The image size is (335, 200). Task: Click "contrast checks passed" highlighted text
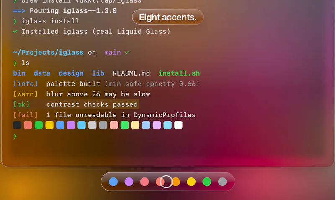(x=92, y=104)
